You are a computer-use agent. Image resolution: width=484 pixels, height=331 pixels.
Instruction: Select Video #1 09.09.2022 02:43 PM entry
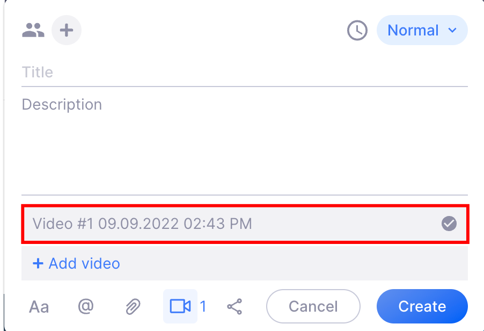[x=245, y=224]
